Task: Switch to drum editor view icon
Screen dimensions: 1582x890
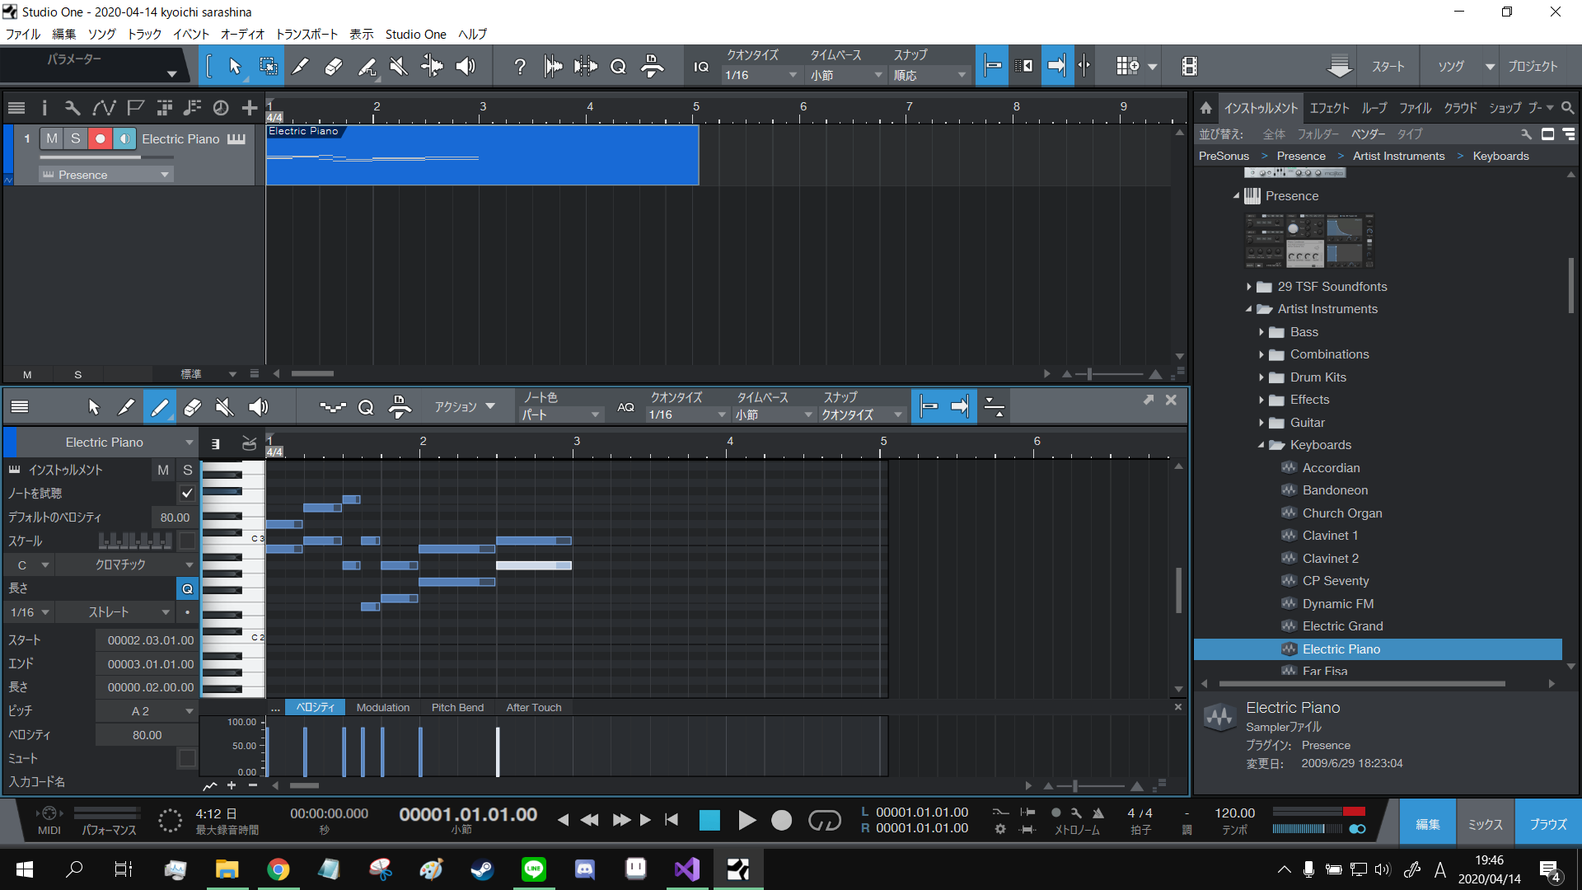Action: (x=249, y=443)
